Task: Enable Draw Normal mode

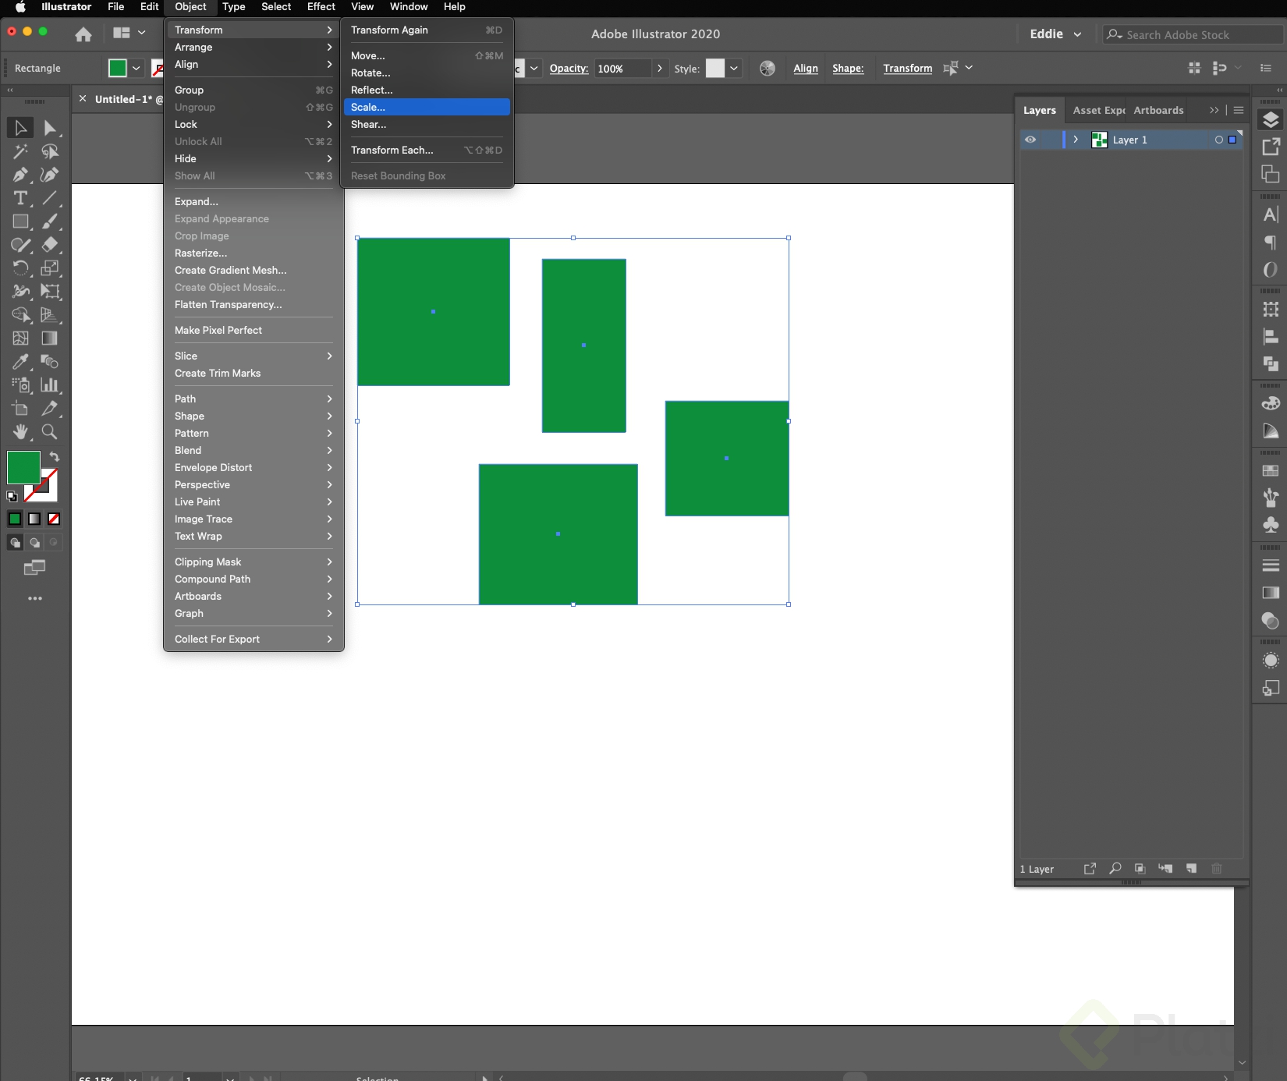Action: click(15, 543)
